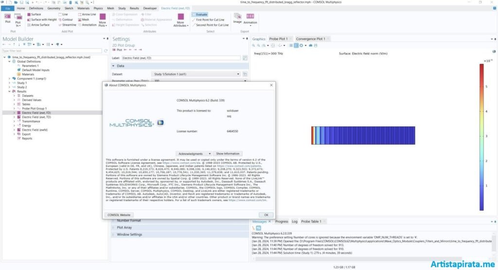
Task: Open the comsol.com/sla link
Action: point(182,163)
